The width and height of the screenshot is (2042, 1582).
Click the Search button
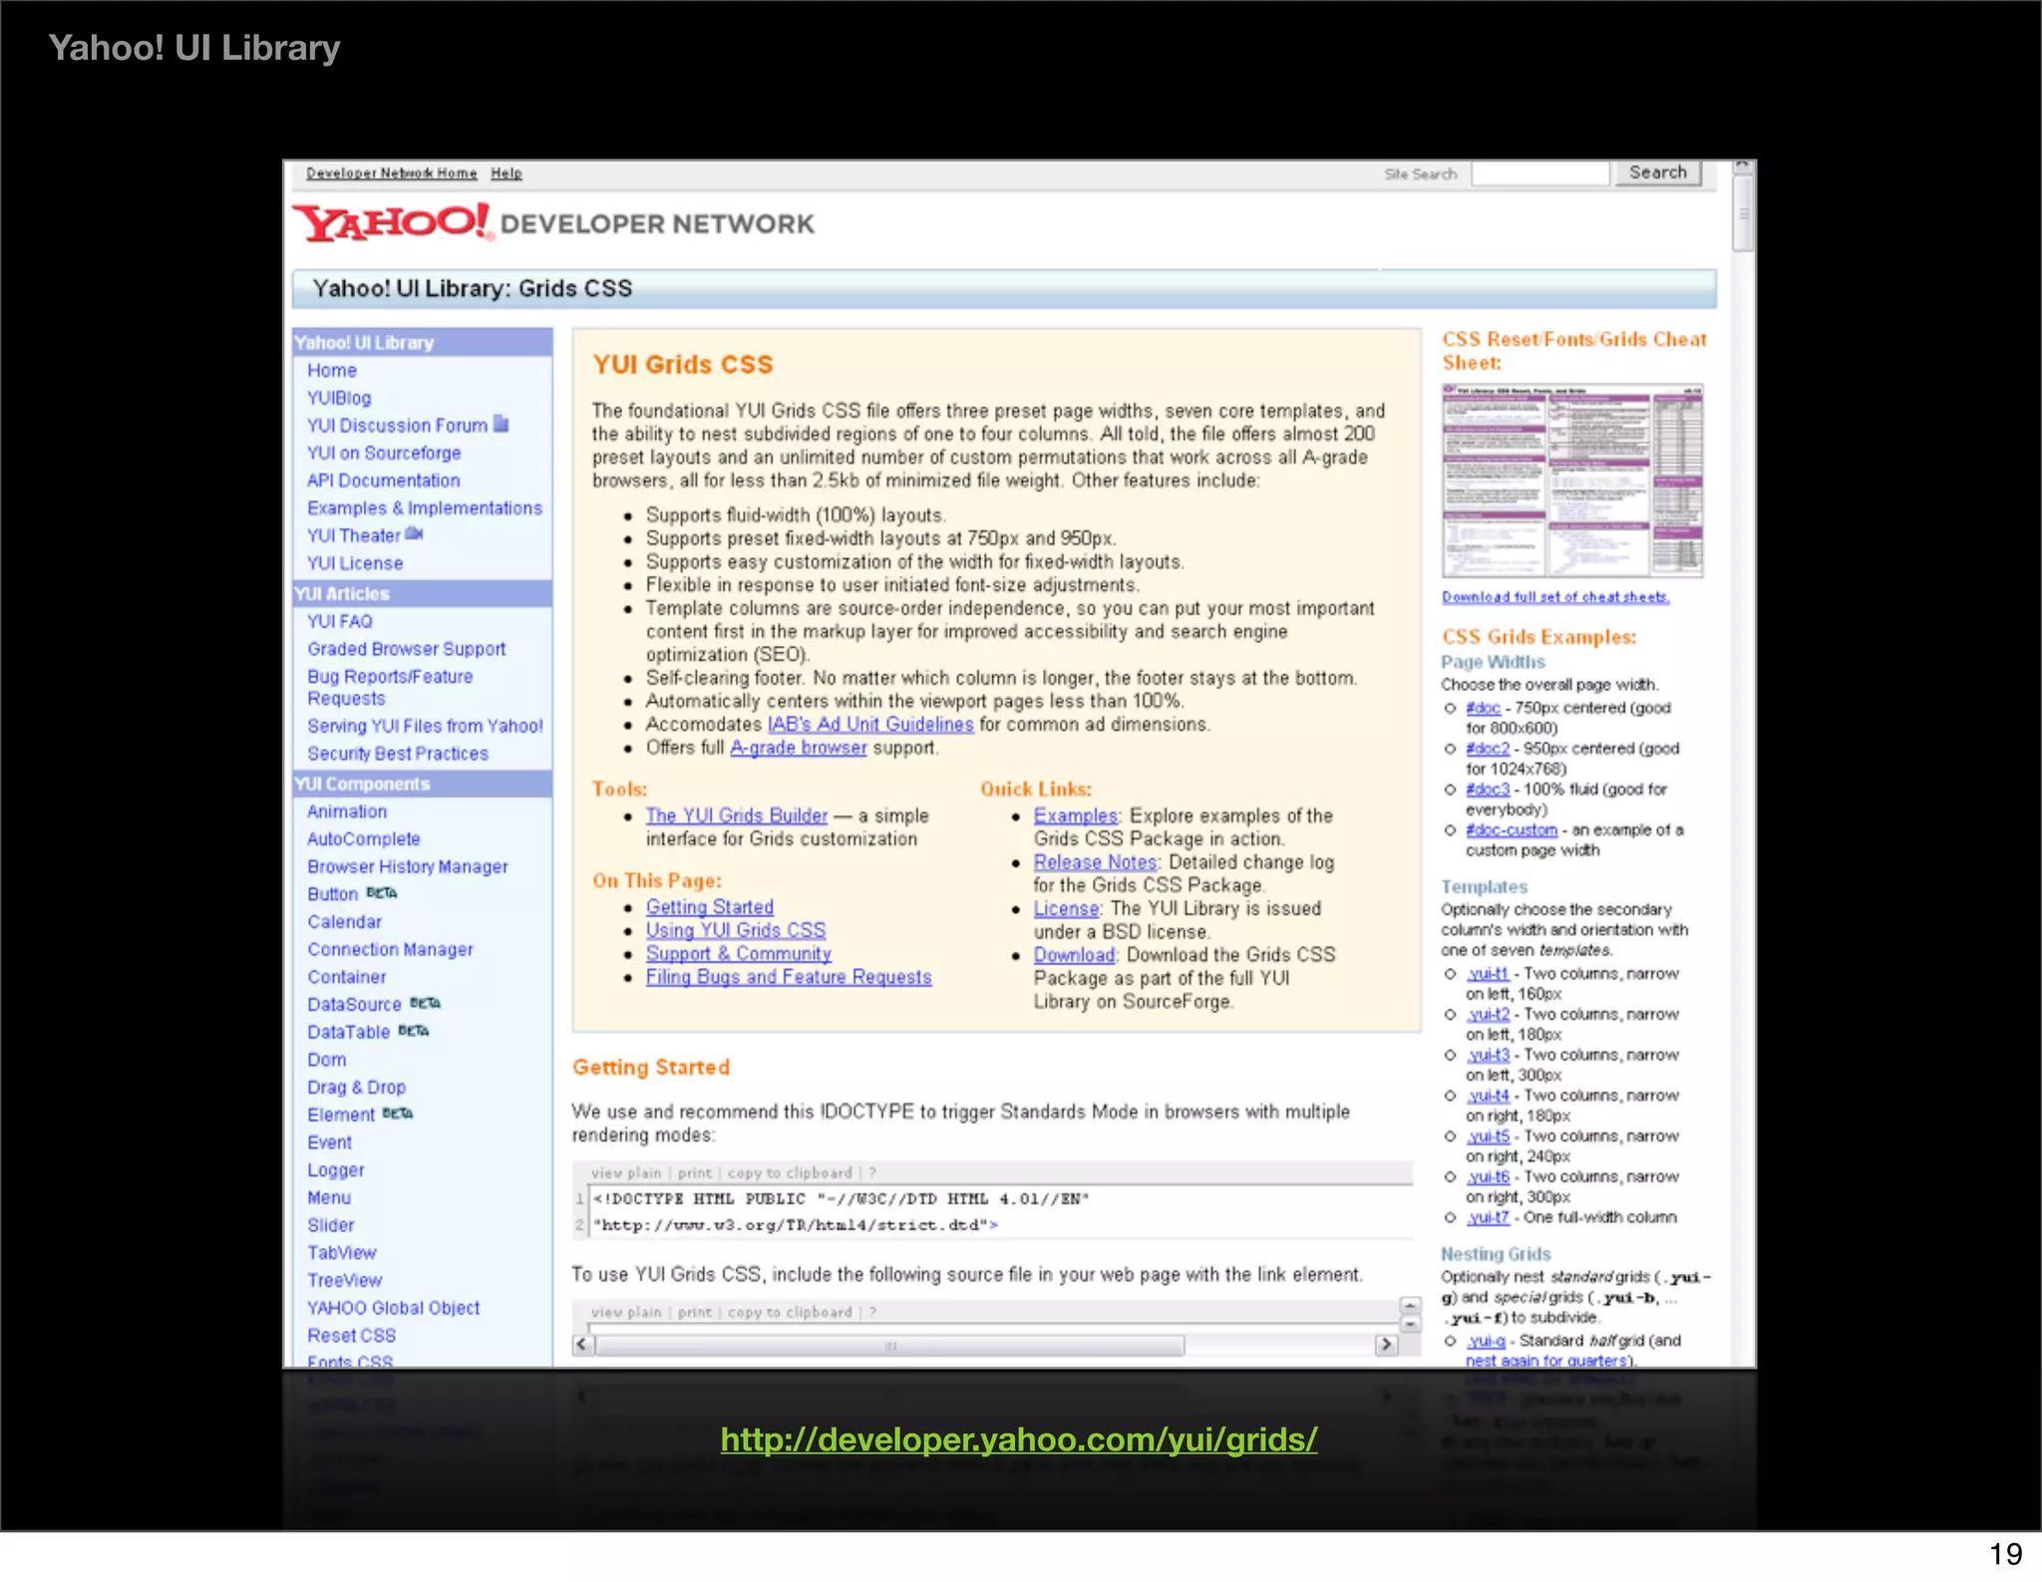pyautogui.click(x=1658, y=172)
